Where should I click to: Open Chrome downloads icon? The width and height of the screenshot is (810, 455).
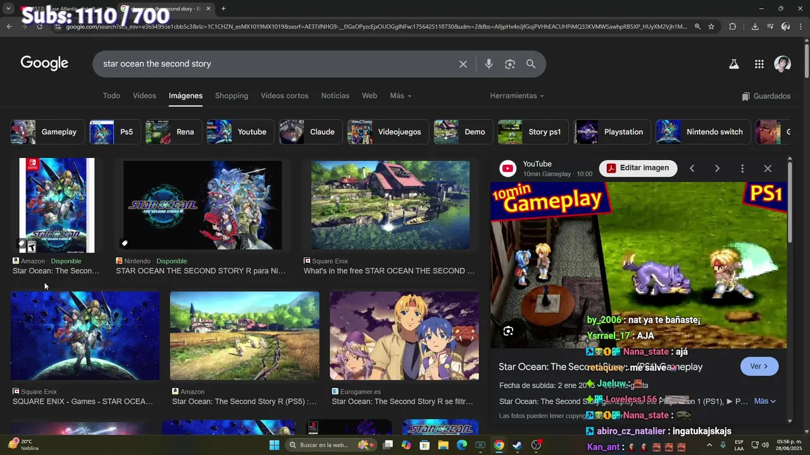point(755,27)
